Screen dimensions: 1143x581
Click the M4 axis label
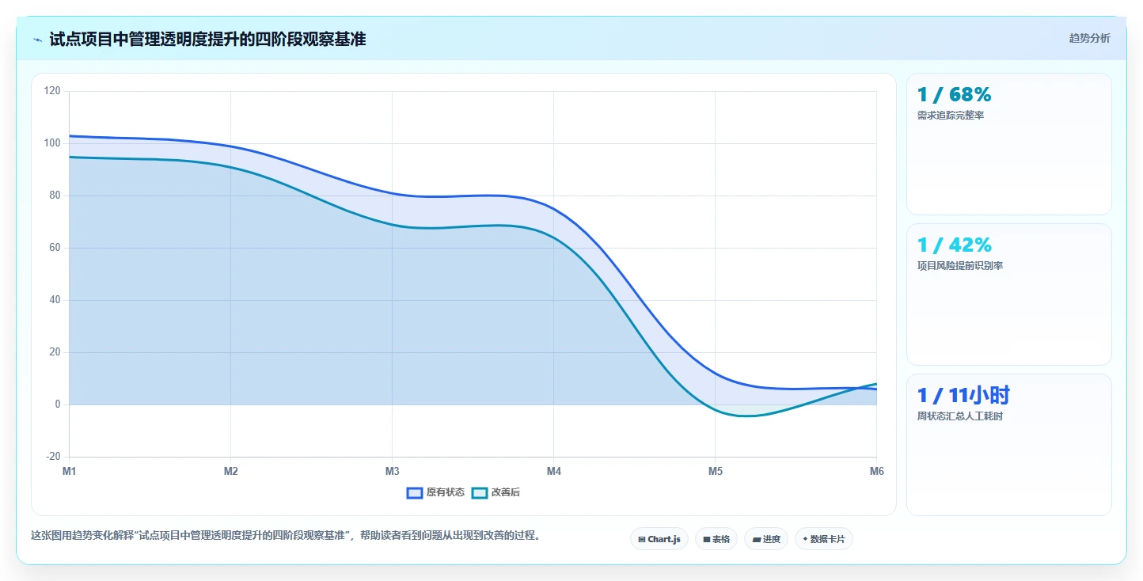click(x=554, y=472)
